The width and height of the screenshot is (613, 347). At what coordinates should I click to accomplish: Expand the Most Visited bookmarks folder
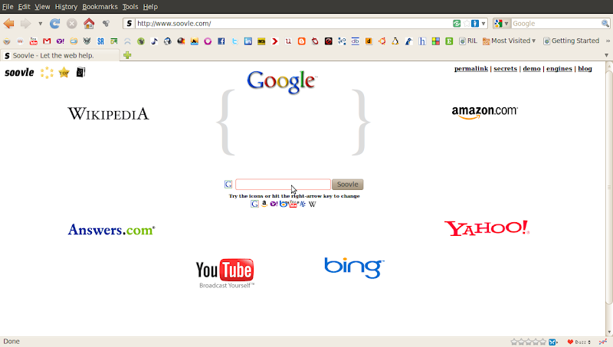(x=509, y=41)
